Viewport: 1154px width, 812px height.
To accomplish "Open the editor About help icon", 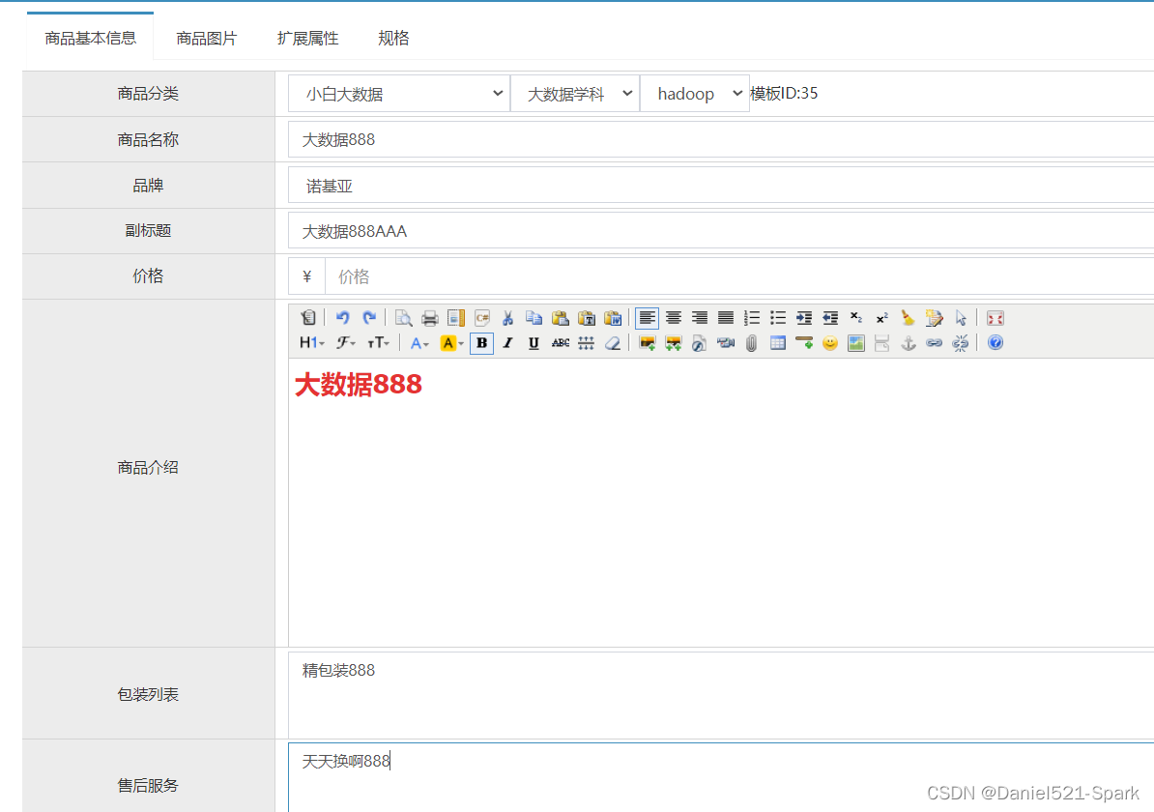I will [x=995, y=342].
